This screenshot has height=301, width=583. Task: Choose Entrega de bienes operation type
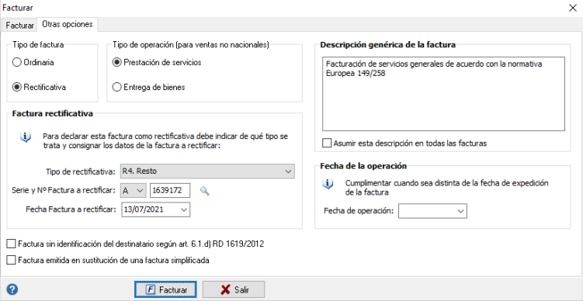(x=149, y=88)
